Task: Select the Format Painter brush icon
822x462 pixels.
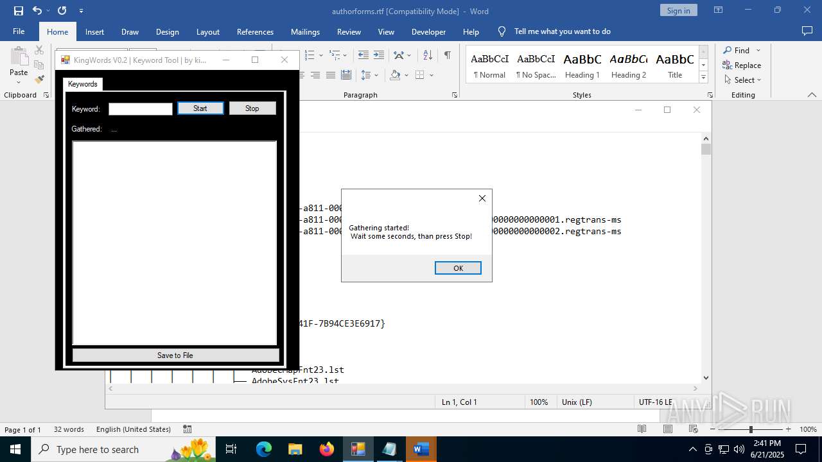Action: click(39, 80)
